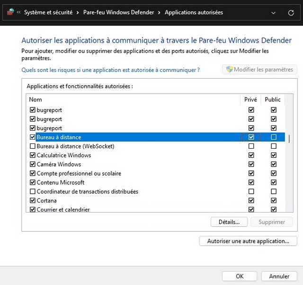The height and width of the screenshot is (285, 303).
Task: Enable Public checkbox for Bureau à distance
Action: pos(274,137)
